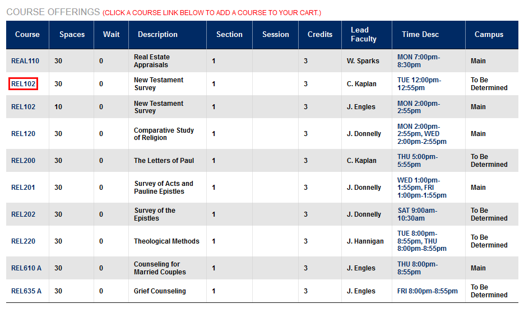This screenshot has width=524, height=313.
Task: Click the FRI 8:00pm-8:55pm time
Action: 428,291
